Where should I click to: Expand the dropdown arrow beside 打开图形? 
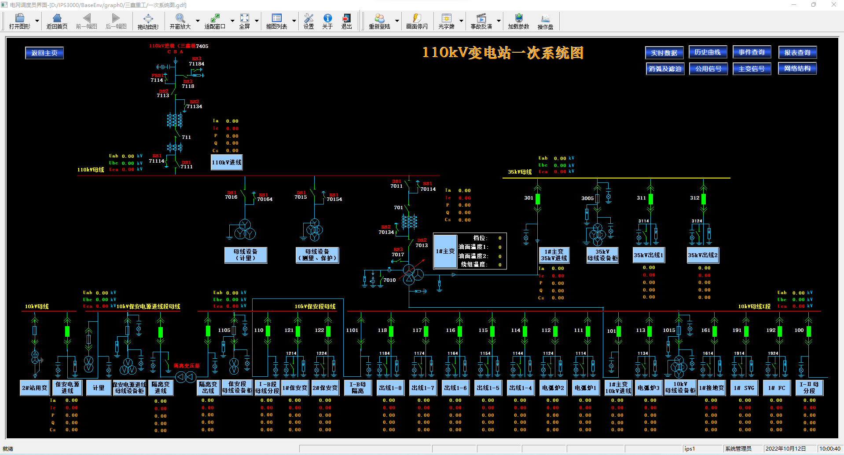coord(37,21)
